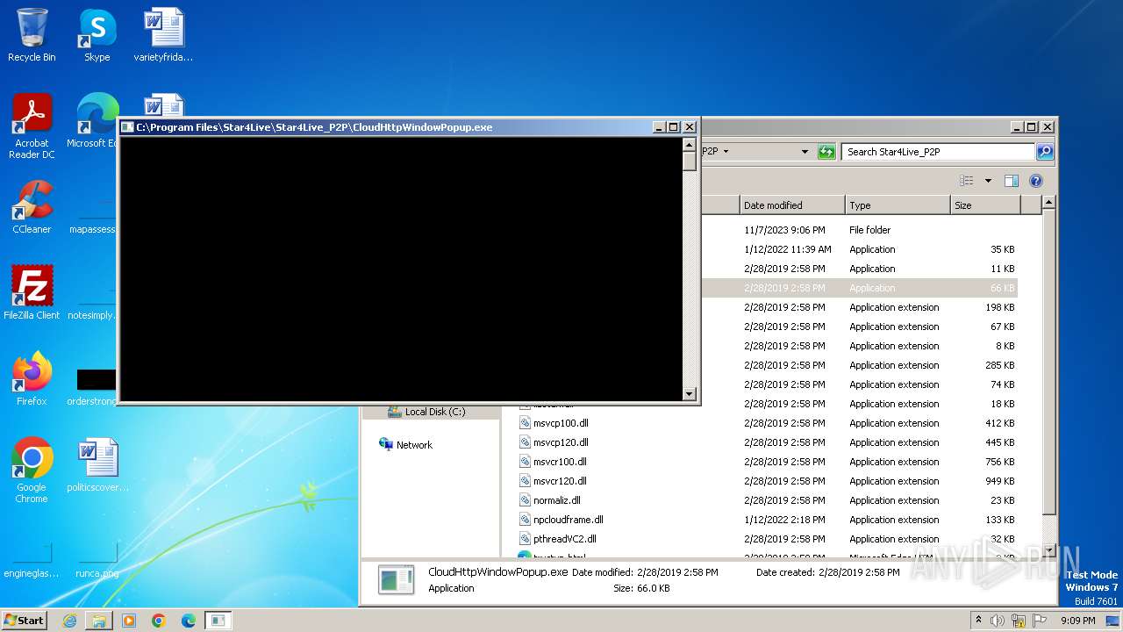Click the volume icon in system tray
Viewport: 1123px width, 632px height.
pos(998,621)
